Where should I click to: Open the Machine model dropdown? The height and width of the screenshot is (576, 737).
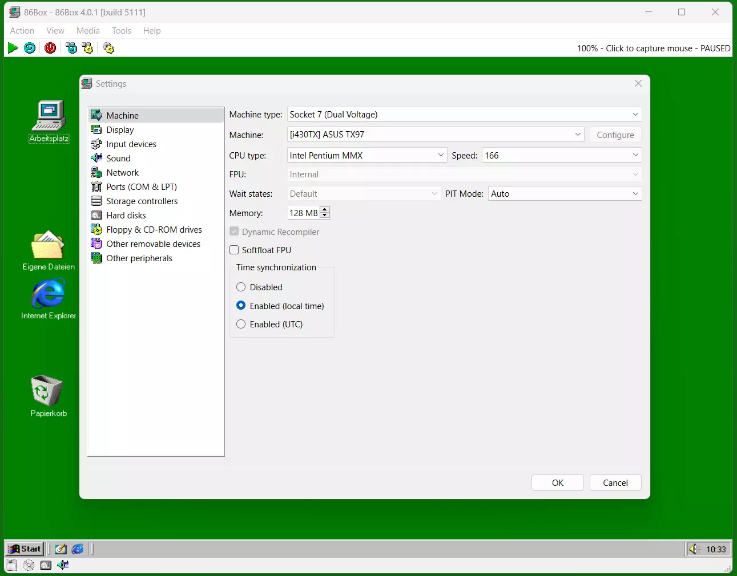click(x=436, y=135)
